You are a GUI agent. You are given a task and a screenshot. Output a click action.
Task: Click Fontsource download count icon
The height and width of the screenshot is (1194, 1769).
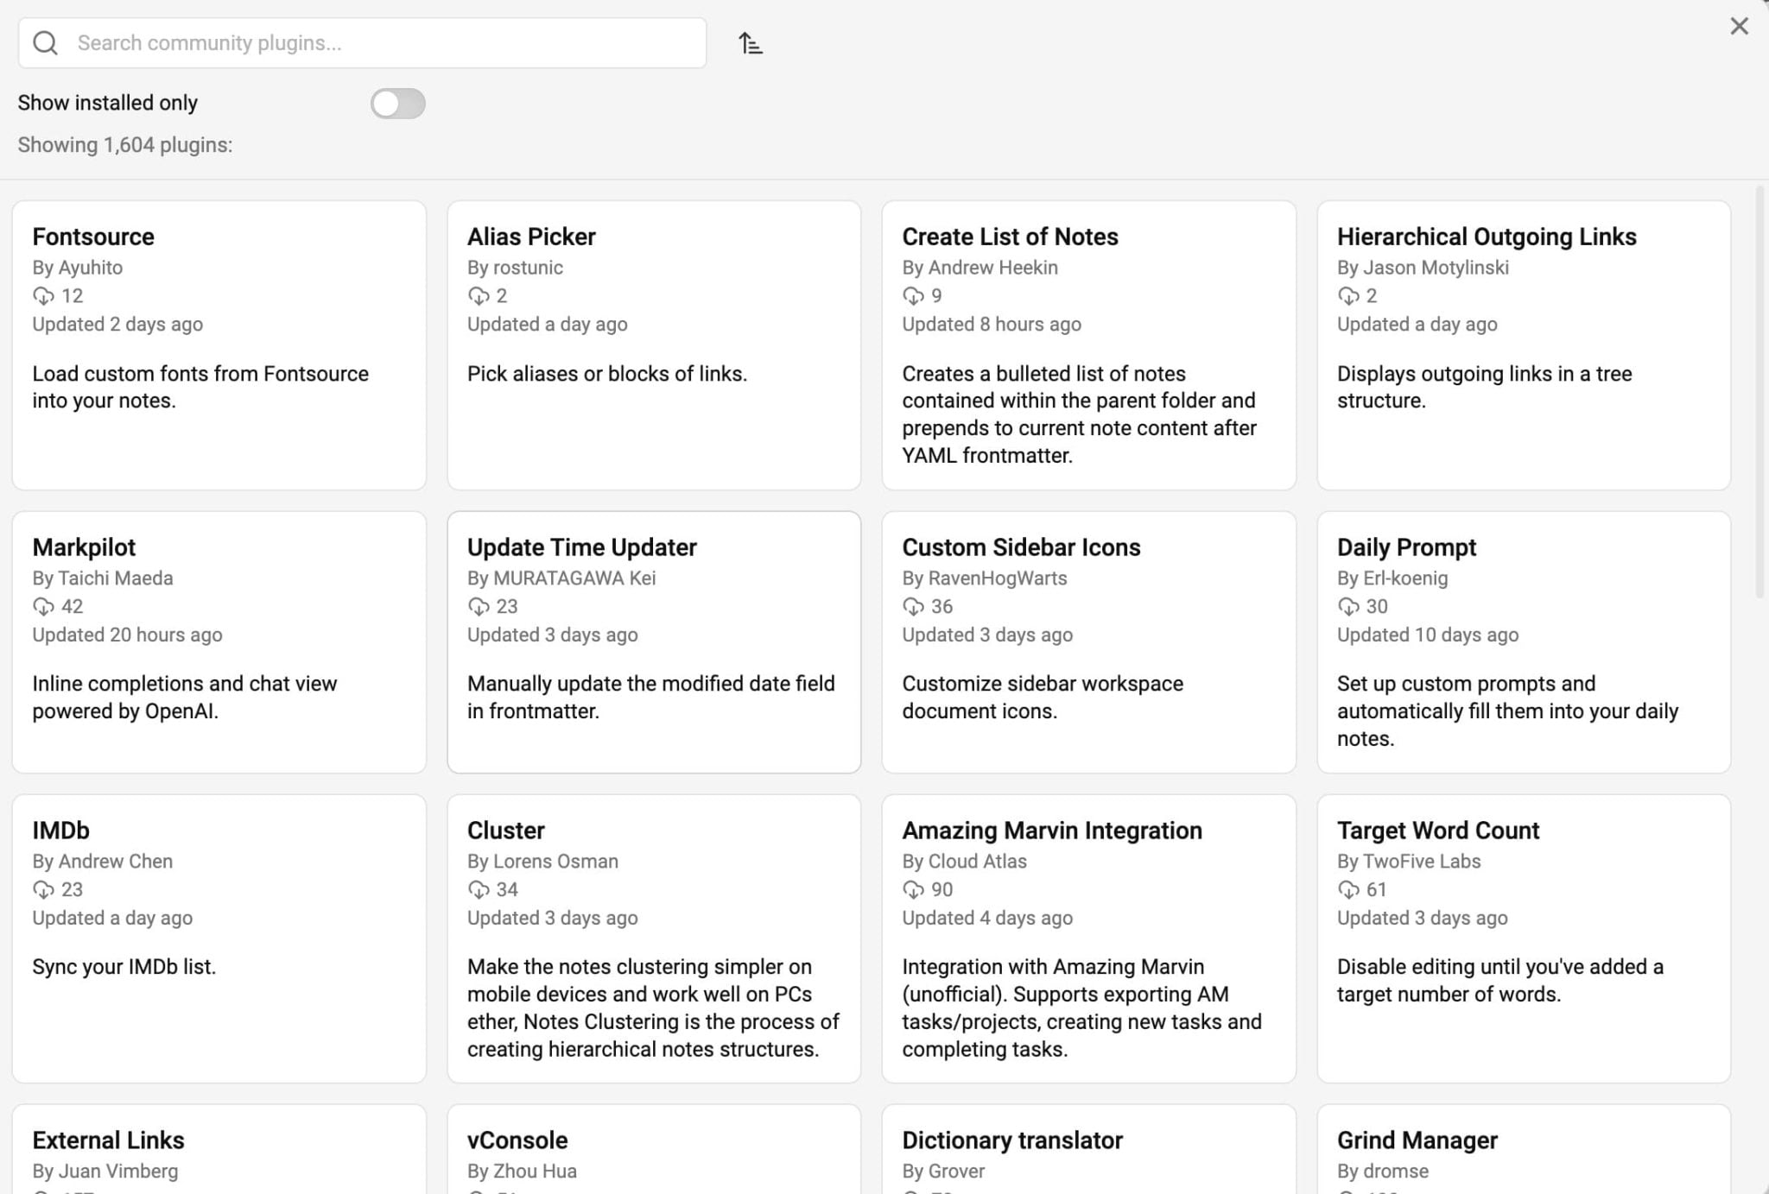coord(43,296)
